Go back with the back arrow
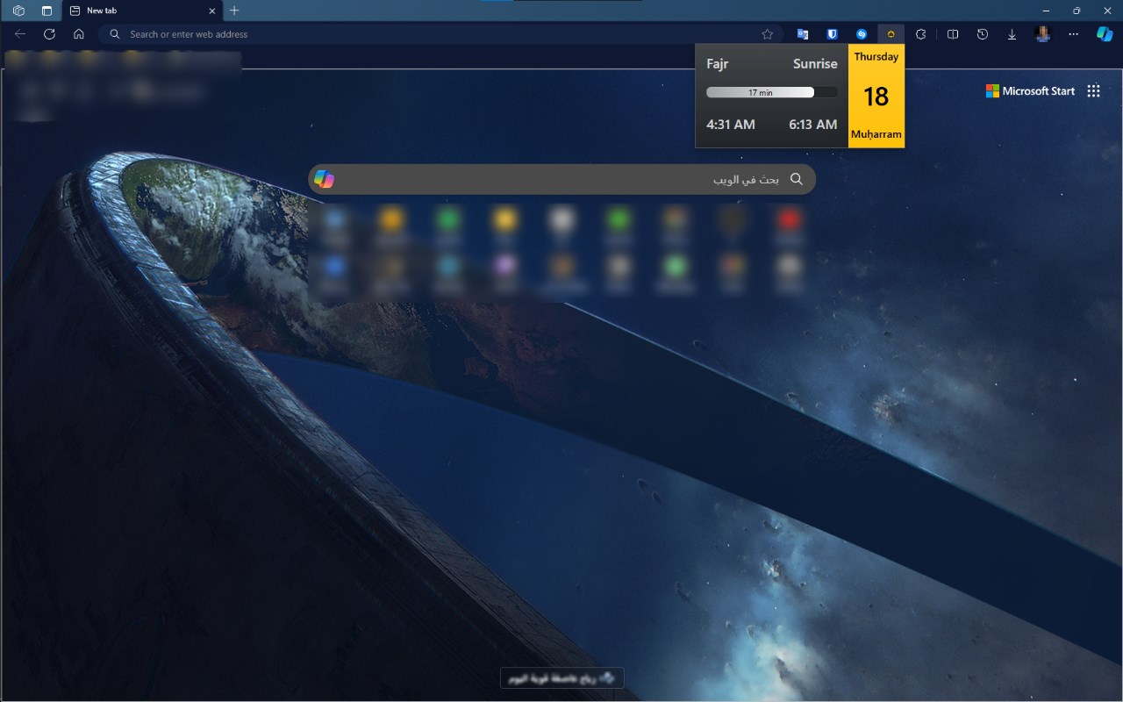1123x702 pixels. click(x=20, y=34)
